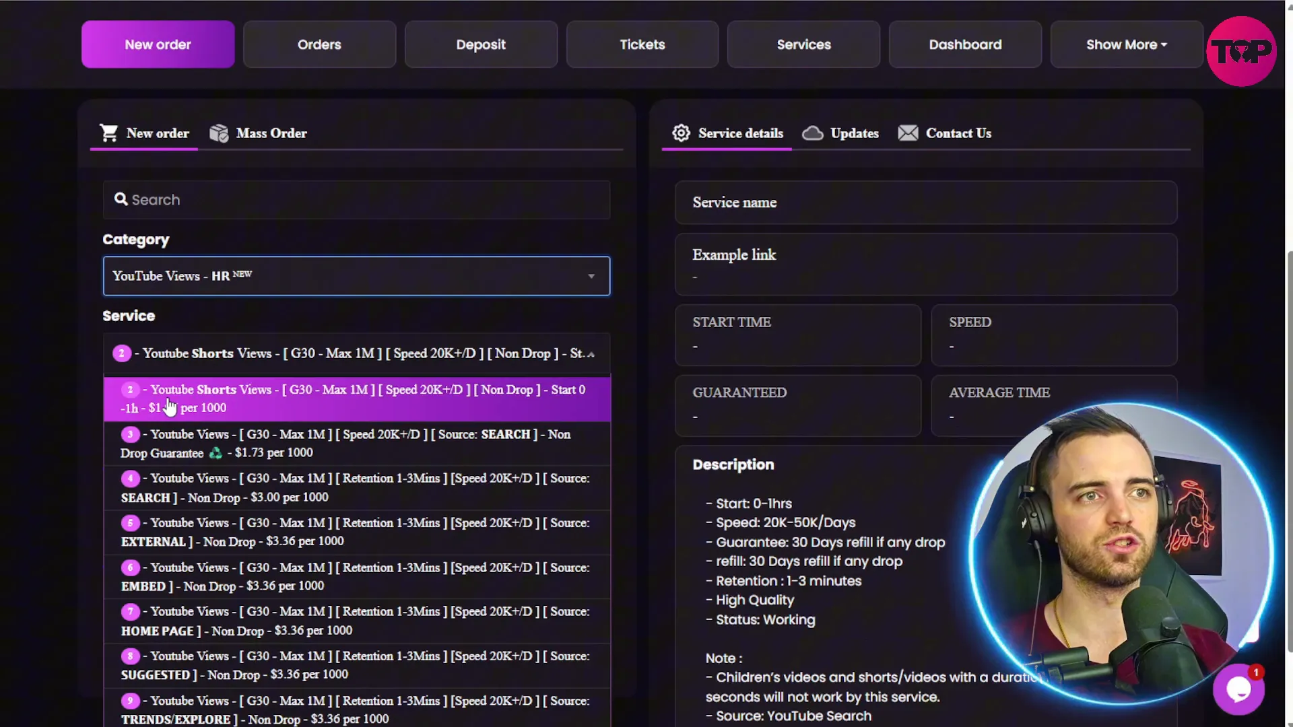Click the TOP logo badge
The height and width of the screenshot is (727, 1293).
pos(1240,51)
